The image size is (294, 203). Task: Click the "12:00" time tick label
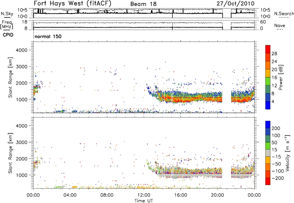144,195
